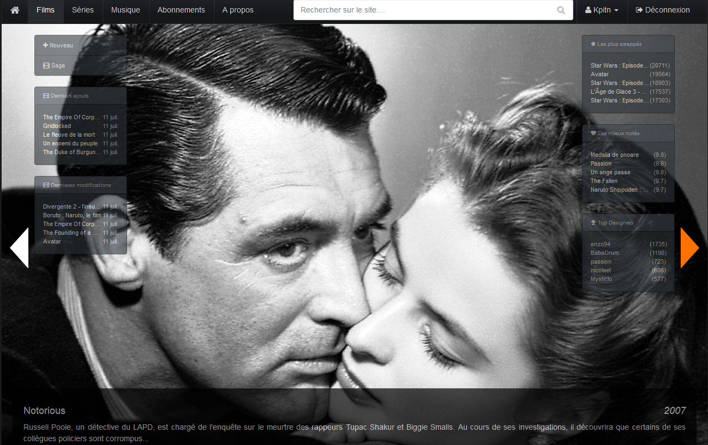Open Passion rated 9.8

601,163
